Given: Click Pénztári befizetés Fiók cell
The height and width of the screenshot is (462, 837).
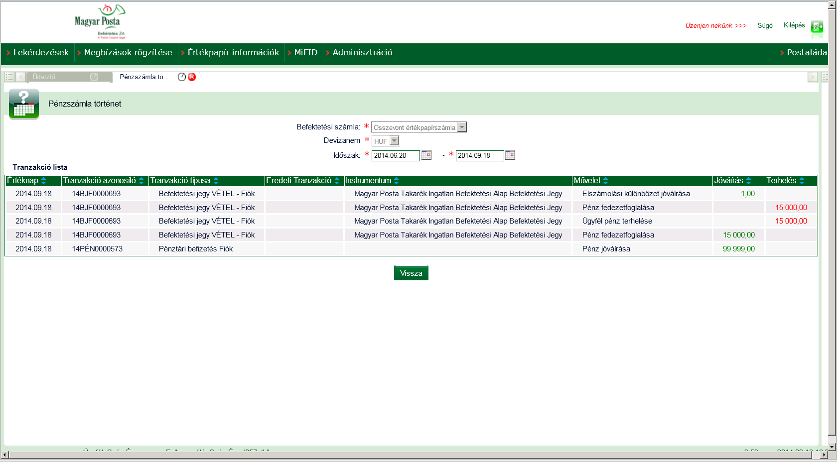Looking at the screenshot, I should click(x=196, y=248).
